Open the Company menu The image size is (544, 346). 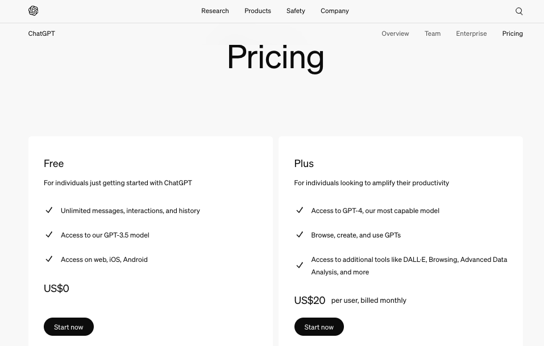(x=335, y=11)
